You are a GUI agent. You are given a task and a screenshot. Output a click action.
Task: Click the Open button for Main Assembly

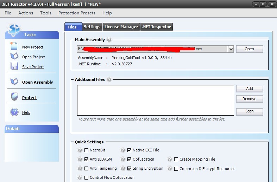[x=250, y=49]
